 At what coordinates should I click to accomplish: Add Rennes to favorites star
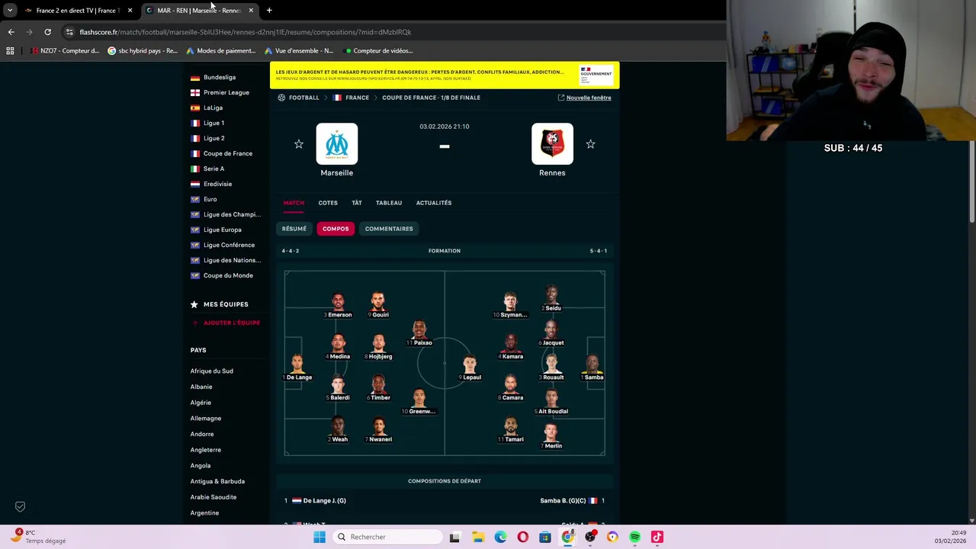pyautogui.click(x=590, y=144)
